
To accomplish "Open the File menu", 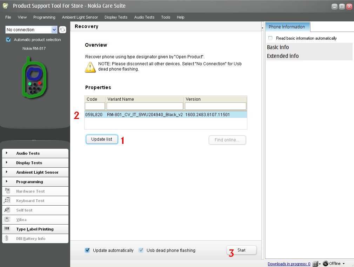I will coord(8,17).
